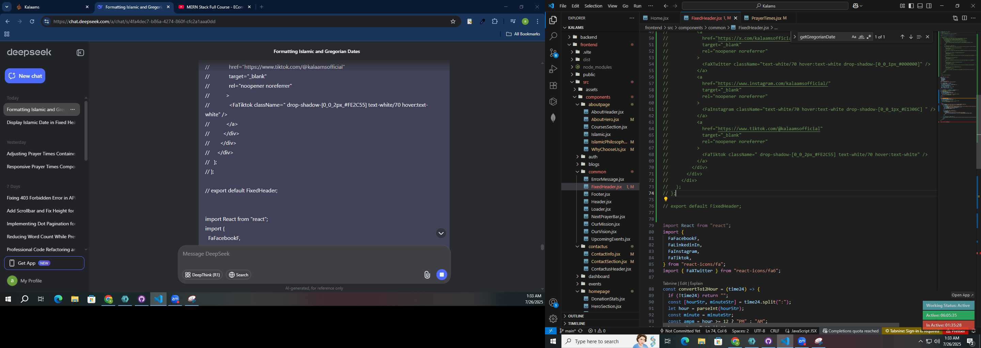981x348 pixels.
Task: Switch to PrayerTimes.jsx editor tab
Action: pyautogui.click(x=769, y=18)
